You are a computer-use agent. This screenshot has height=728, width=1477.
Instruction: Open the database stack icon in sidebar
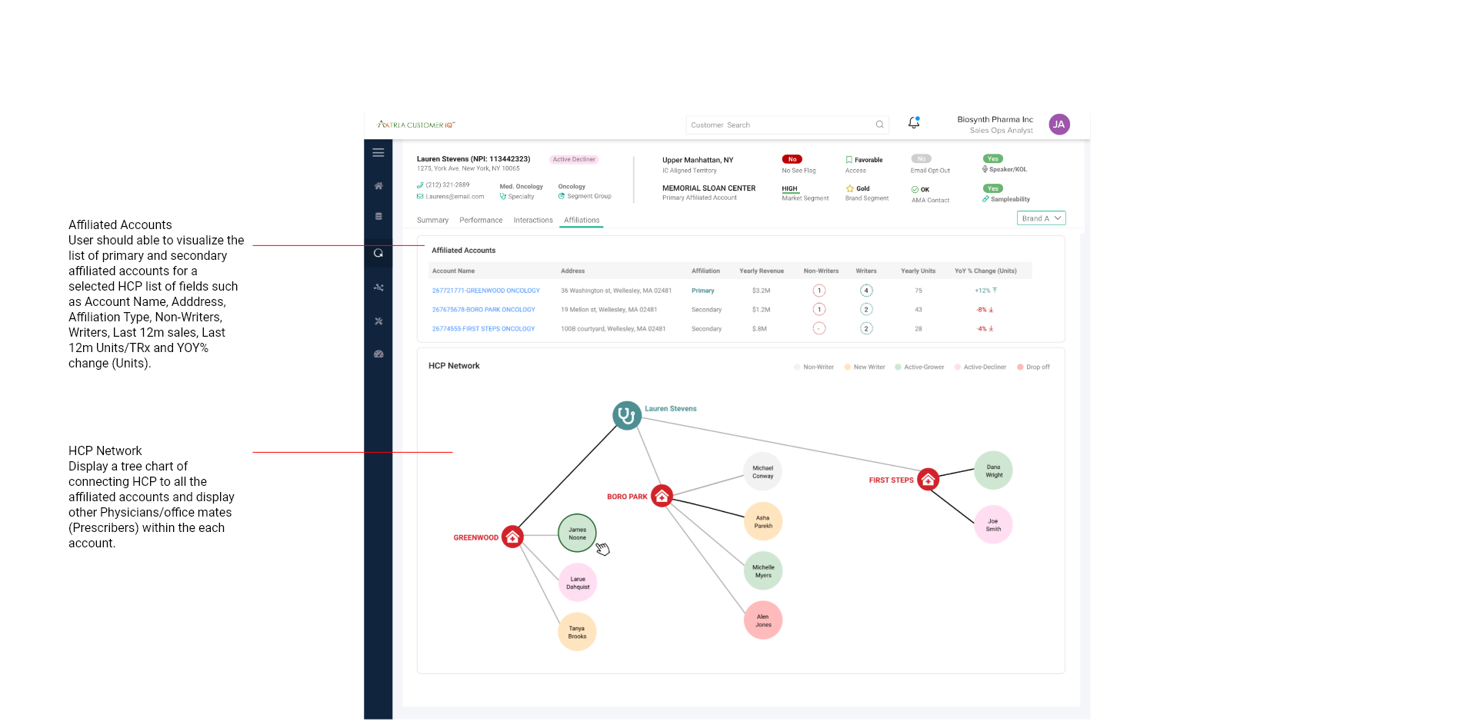(x=378, y=217)
